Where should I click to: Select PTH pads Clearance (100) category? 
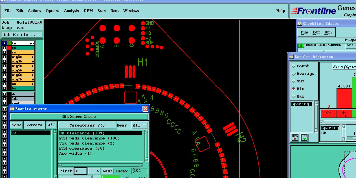(x=100, y=138)
